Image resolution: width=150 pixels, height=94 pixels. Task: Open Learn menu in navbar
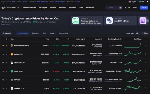click(81, 8)
